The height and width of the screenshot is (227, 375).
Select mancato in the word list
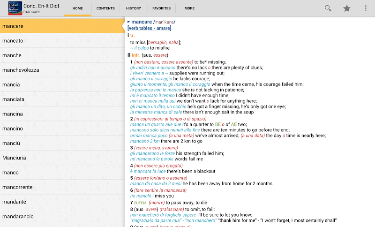point(62,41)
